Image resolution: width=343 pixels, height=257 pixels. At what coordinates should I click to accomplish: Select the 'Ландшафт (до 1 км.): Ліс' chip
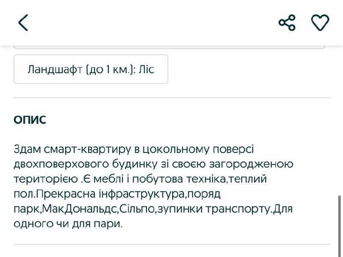(91, 69)
